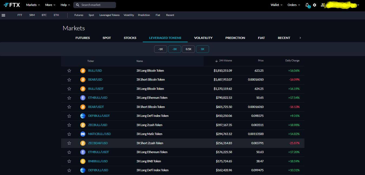The height and width of the screenshot is (175, 365).
Task: Open Leveraged Tokens in secondary navbar
Action: point(109,15)
